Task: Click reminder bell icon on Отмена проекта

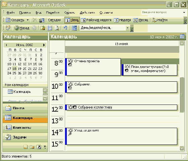Action: pyautogui.click(x=70, y=61)
